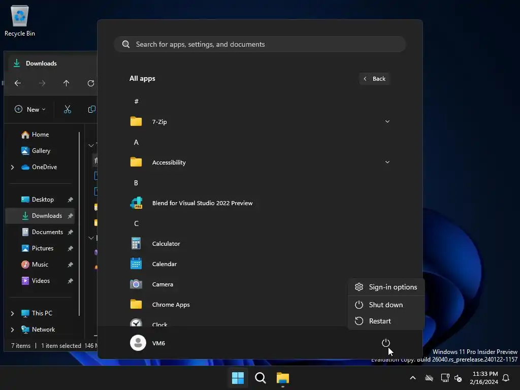Open the New dropdown in File Explorer
The image size is (520, 390).
click(30, 109)
